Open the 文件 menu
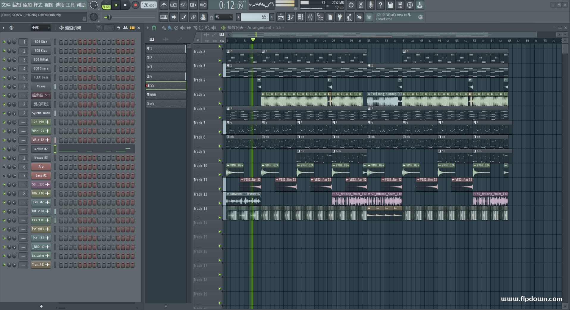Image resolution: width=570 pixels, height=310 pixels. point(6,5)
